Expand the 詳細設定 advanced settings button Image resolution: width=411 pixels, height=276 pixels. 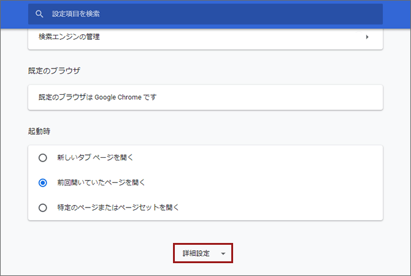tap(202, 253)
